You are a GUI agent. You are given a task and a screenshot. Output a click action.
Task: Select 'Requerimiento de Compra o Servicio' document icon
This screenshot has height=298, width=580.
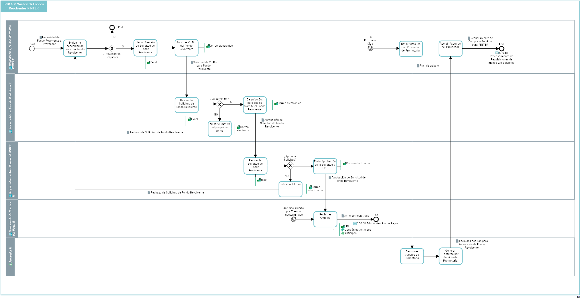(469, 38)
